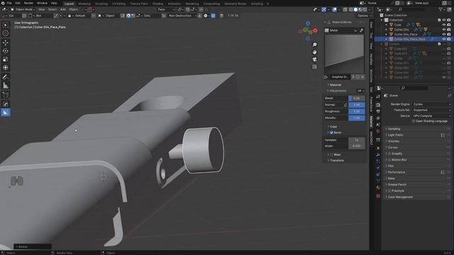Activate the Select Box tool
Image resolution: width=454 pixels, height=255 pixels.
5,25
